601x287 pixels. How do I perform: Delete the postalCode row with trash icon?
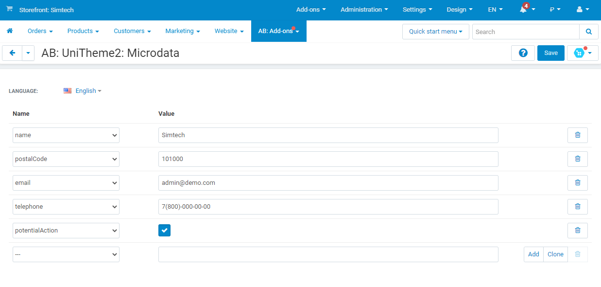pos(577,159)
